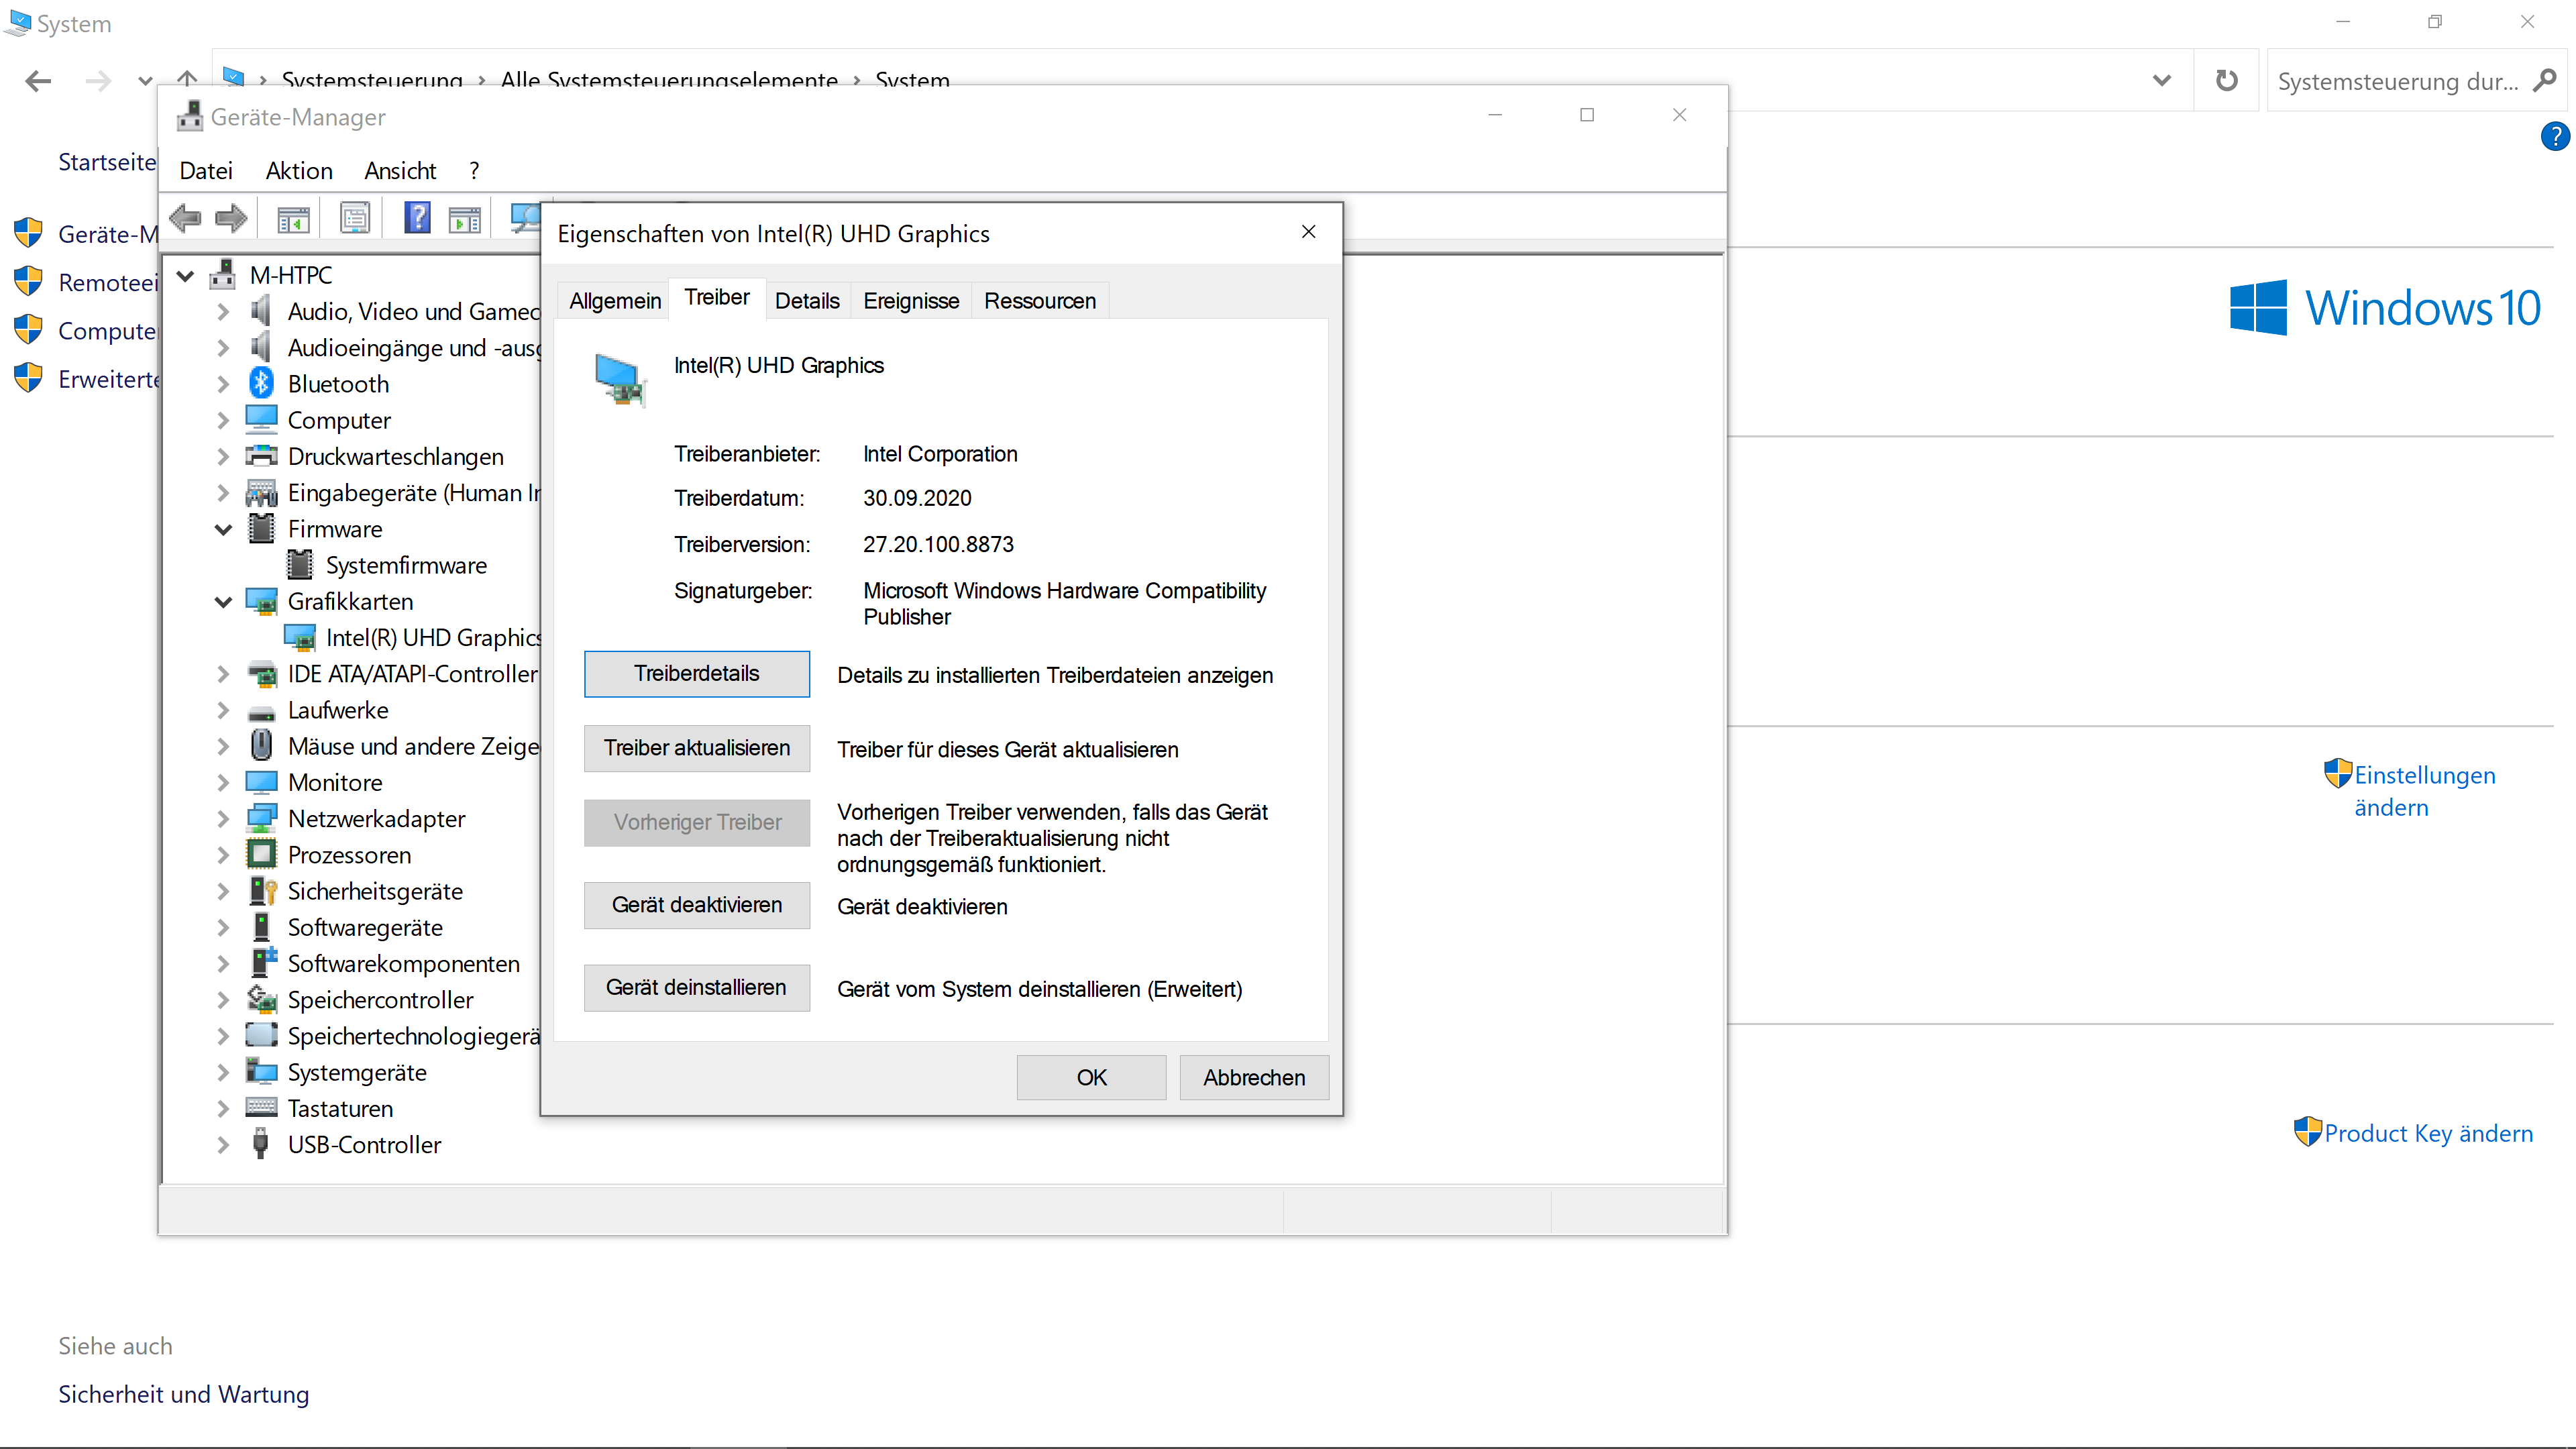Open the address bar history dropdown
Viewport: 2576px width, 1449px height.
coord(2162,81)
